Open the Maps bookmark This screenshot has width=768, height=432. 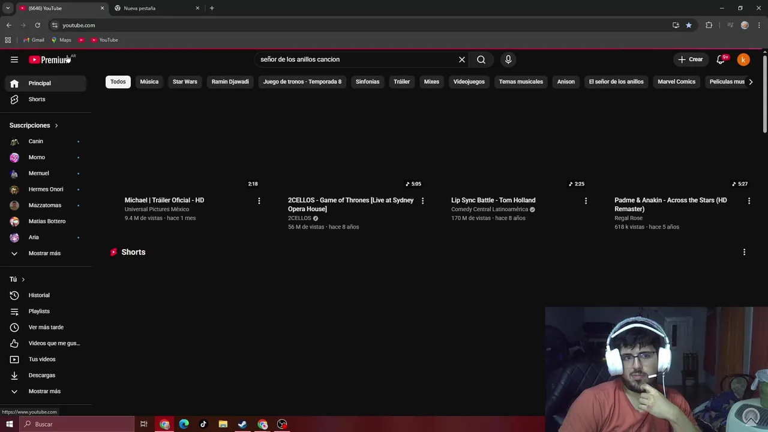click(61, 40)
